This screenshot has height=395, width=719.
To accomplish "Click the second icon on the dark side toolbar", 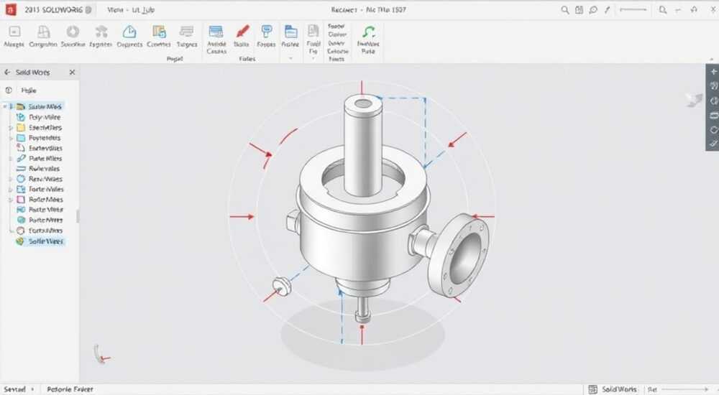I will (x=713, y=86).
